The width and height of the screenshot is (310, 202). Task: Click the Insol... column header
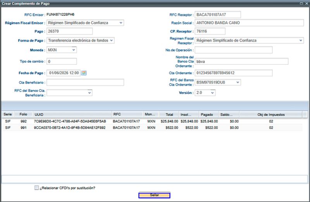tap(189, 114)
